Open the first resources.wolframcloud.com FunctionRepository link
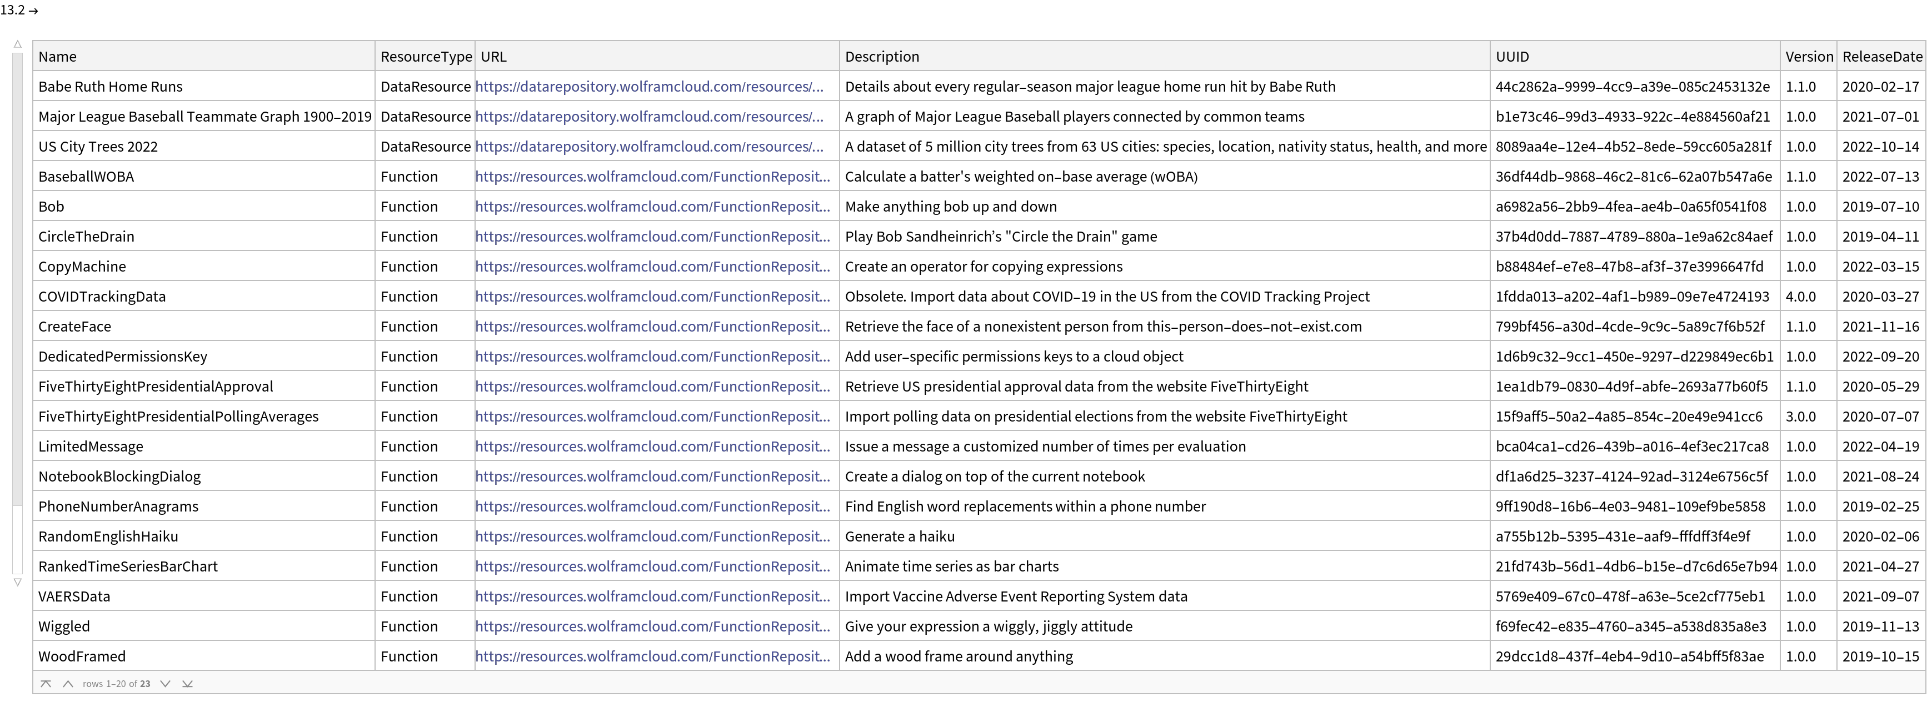Viewport: 1927px width, 712px height. [652, 177]
